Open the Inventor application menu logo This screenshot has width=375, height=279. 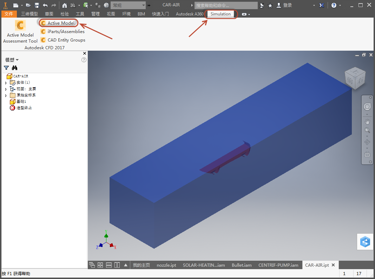coord(5,5)
